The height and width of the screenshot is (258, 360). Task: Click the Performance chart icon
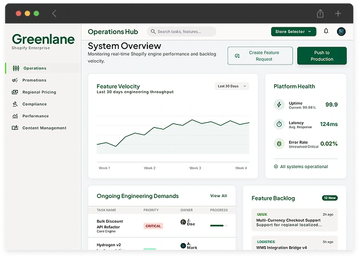tap(15, 116)
